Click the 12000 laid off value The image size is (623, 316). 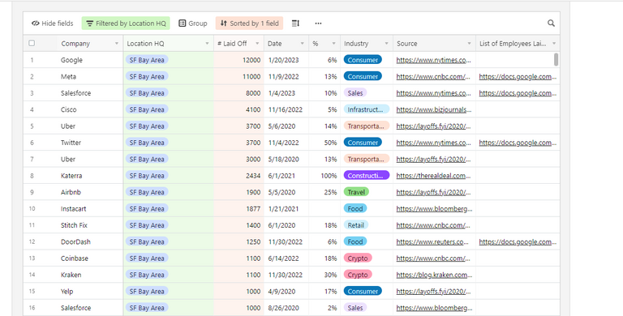click(251, 60)
